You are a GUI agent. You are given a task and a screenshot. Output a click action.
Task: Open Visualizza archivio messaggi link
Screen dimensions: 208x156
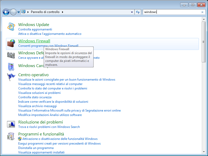click(x=37, y=106)
